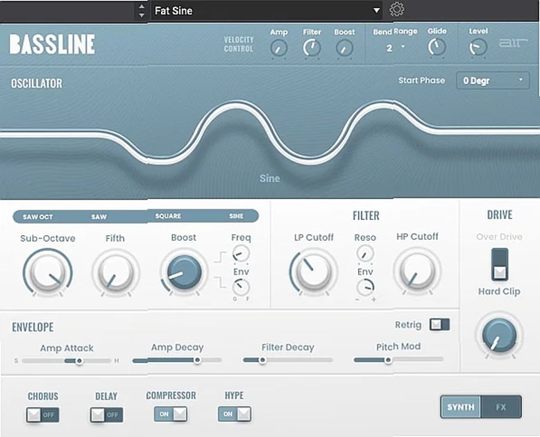Switch to the SYNTH page
This screenshot has height=437, width=540.
[461, 407]
